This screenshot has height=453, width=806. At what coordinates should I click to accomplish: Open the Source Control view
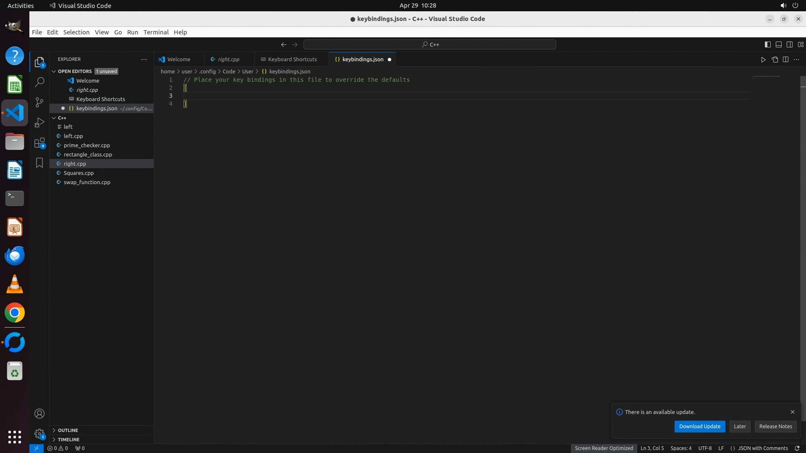pyautogui.click(x=39, y=102)
